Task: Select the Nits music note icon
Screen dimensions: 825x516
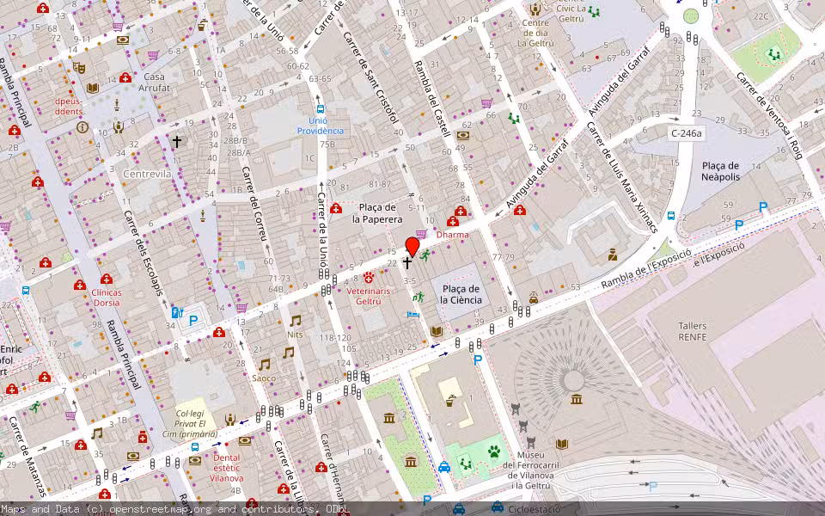Action: [296, 321]
